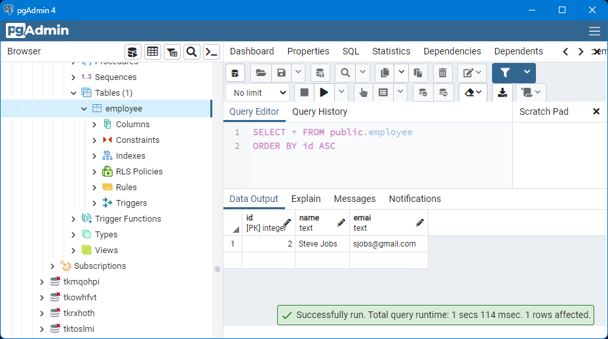The height and width of the screenshot is (339, 608).
Task: Open the Find options dropdown arrow
Action: coord(362,72)
